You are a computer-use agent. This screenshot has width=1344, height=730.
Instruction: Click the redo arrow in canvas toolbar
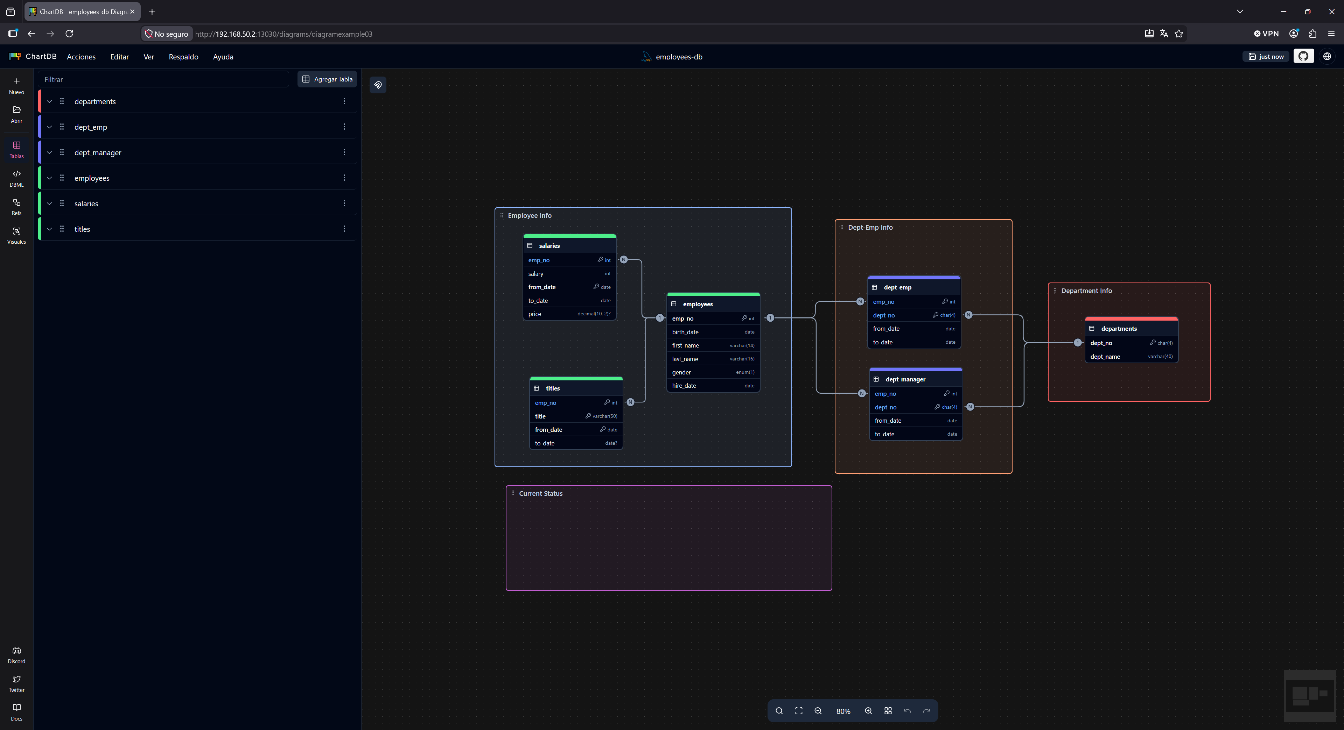click(x=926, y=711)
